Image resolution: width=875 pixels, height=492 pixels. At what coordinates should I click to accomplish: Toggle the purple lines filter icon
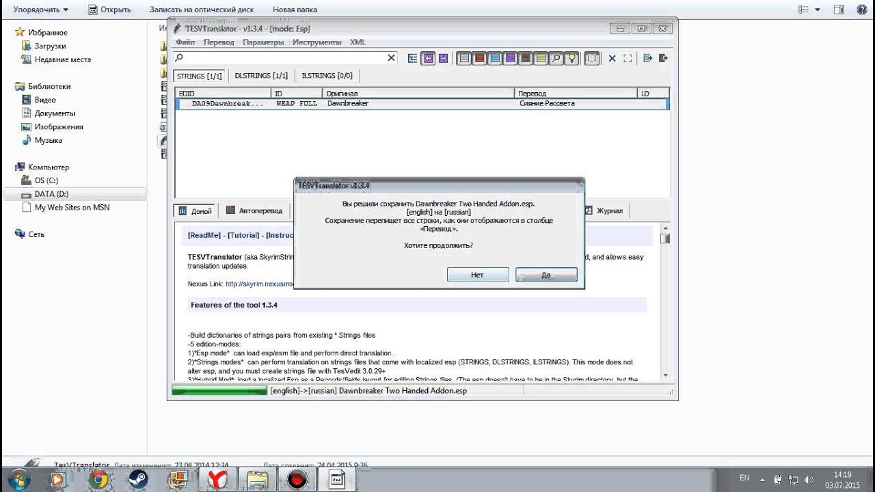[x=510, y=59]
